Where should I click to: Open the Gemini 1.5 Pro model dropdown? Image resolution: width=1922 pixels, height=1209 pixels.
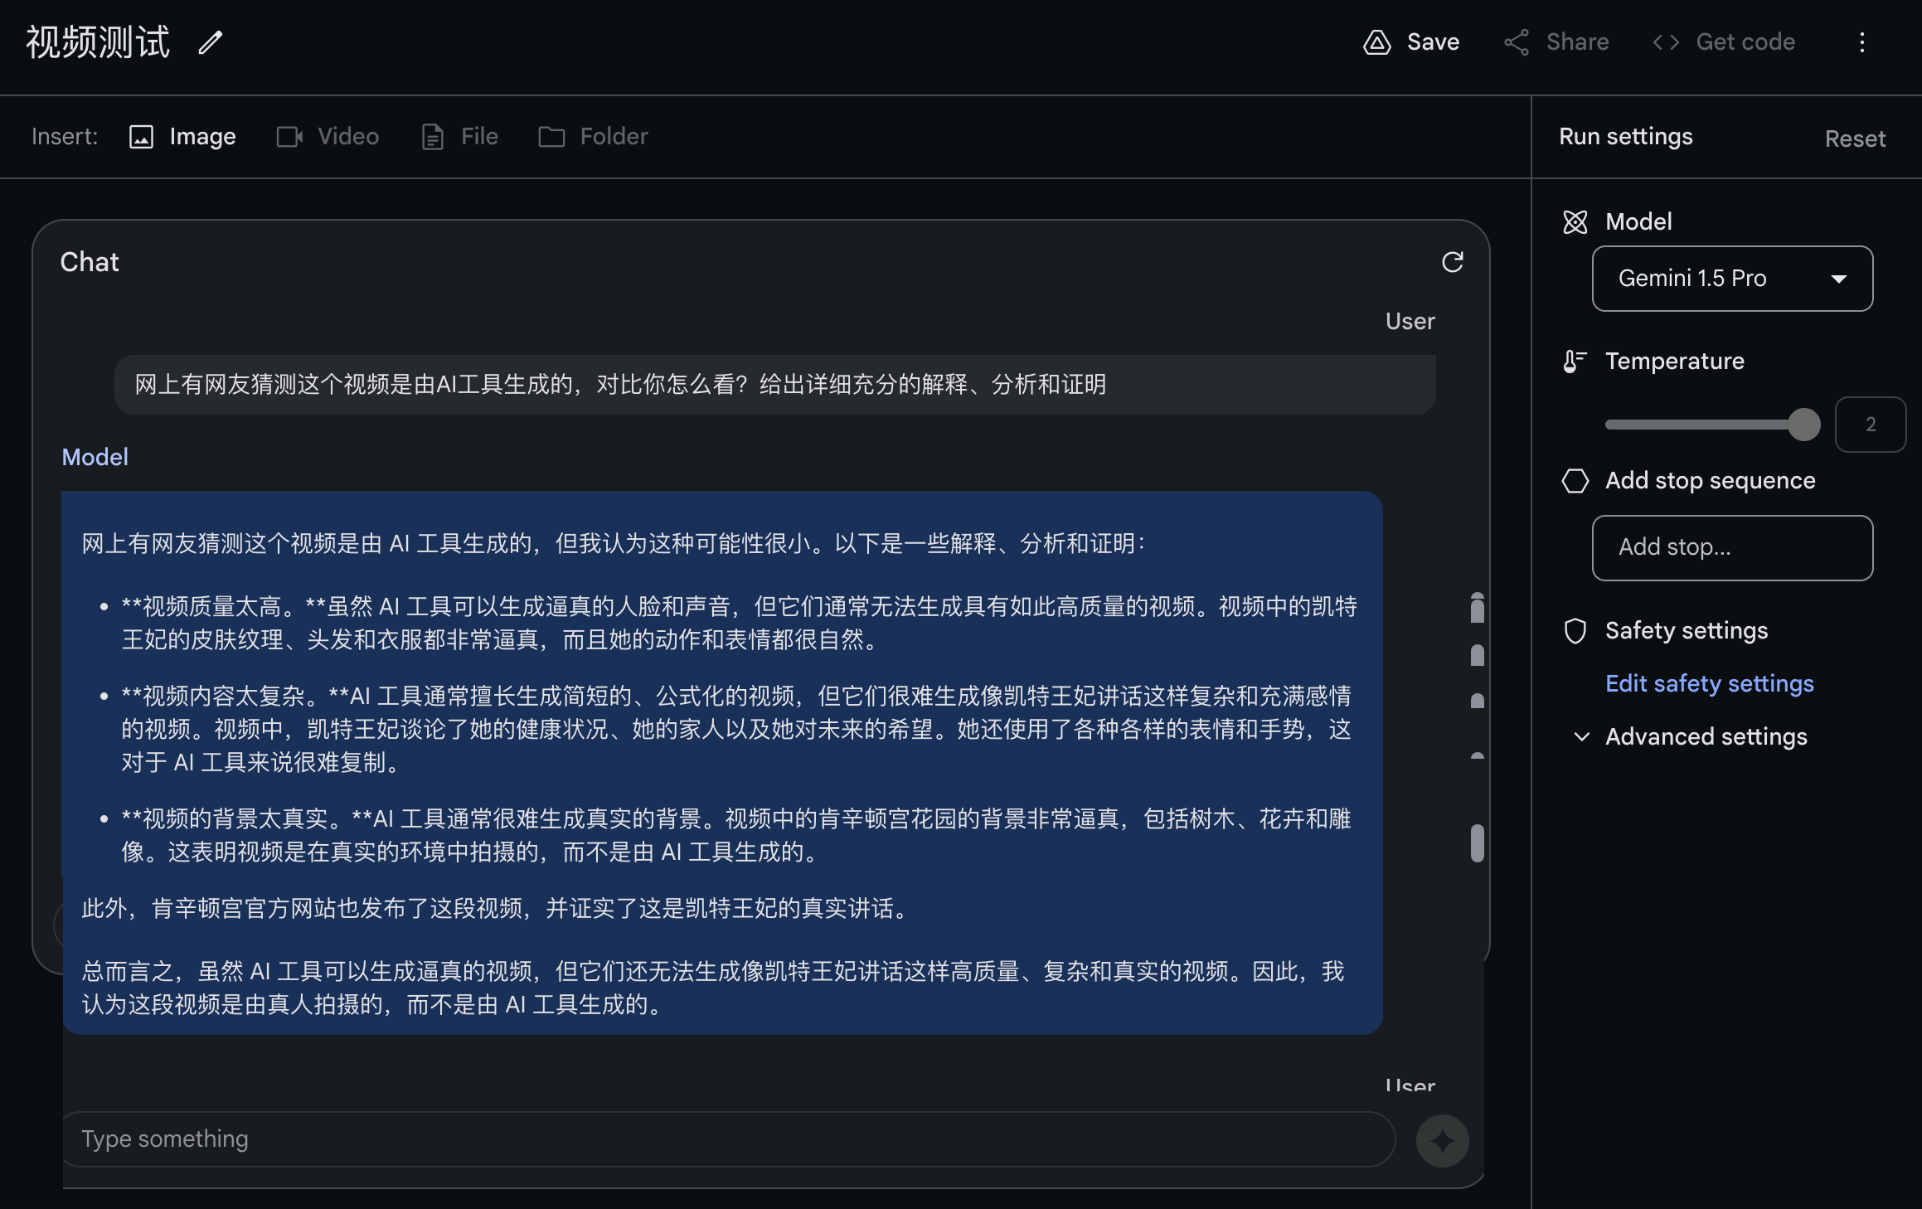coord(1716,279)
